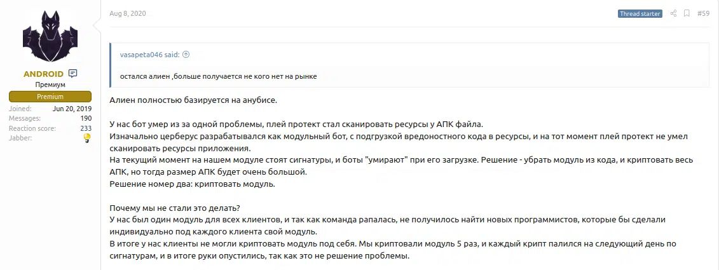
Task: Click the Thread starter badge
Action: click(x=640, y=14)
